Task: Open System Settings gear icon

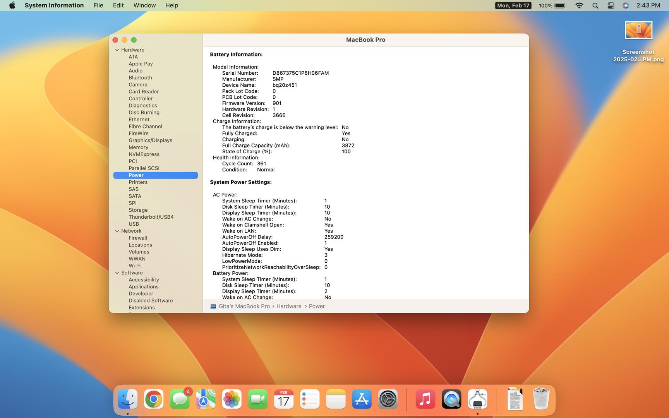Action: pyautogui.click(x=388, y=399)
